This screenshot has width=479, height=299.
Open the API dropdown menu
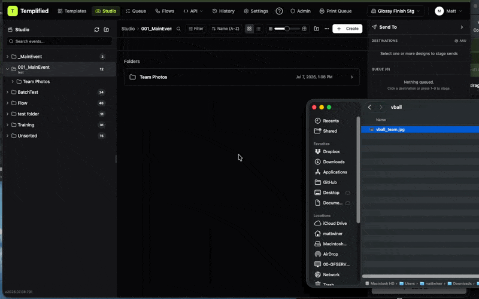[x=193, y=11]
